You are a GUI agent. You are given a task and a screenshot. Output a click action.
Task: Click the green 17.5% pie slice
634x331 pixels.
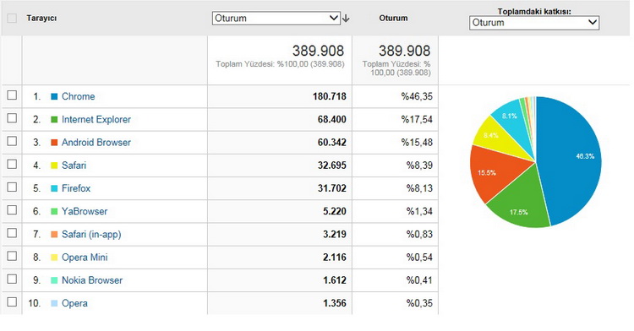[520, 202]
